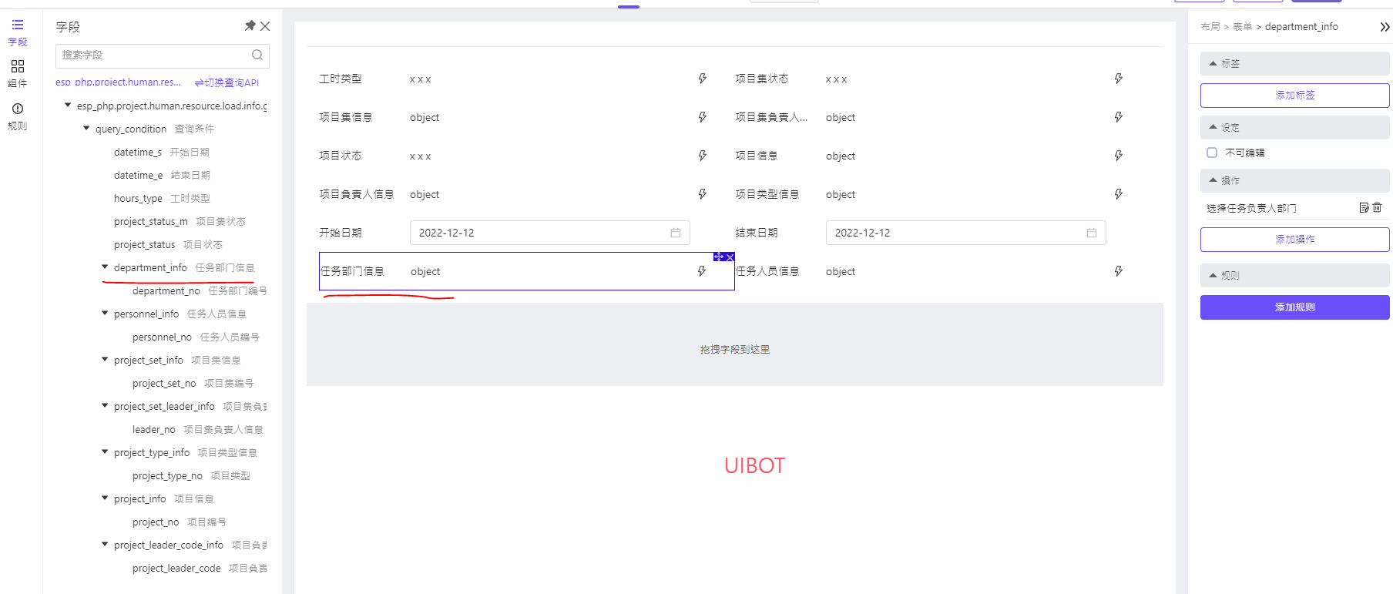This screenshot has height=594, width=1393.
Task: Click lightning icon for 项目类型信息 row
Action: tap(1119, 194)
